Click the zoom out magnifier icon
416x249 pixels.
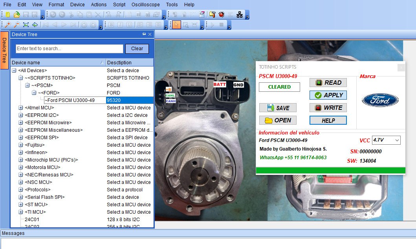16,25
